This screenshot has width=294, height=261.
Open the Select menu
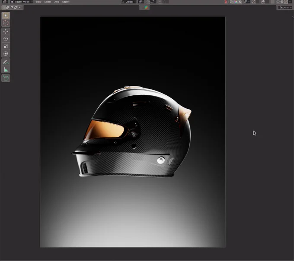click(x=48, y=2)
